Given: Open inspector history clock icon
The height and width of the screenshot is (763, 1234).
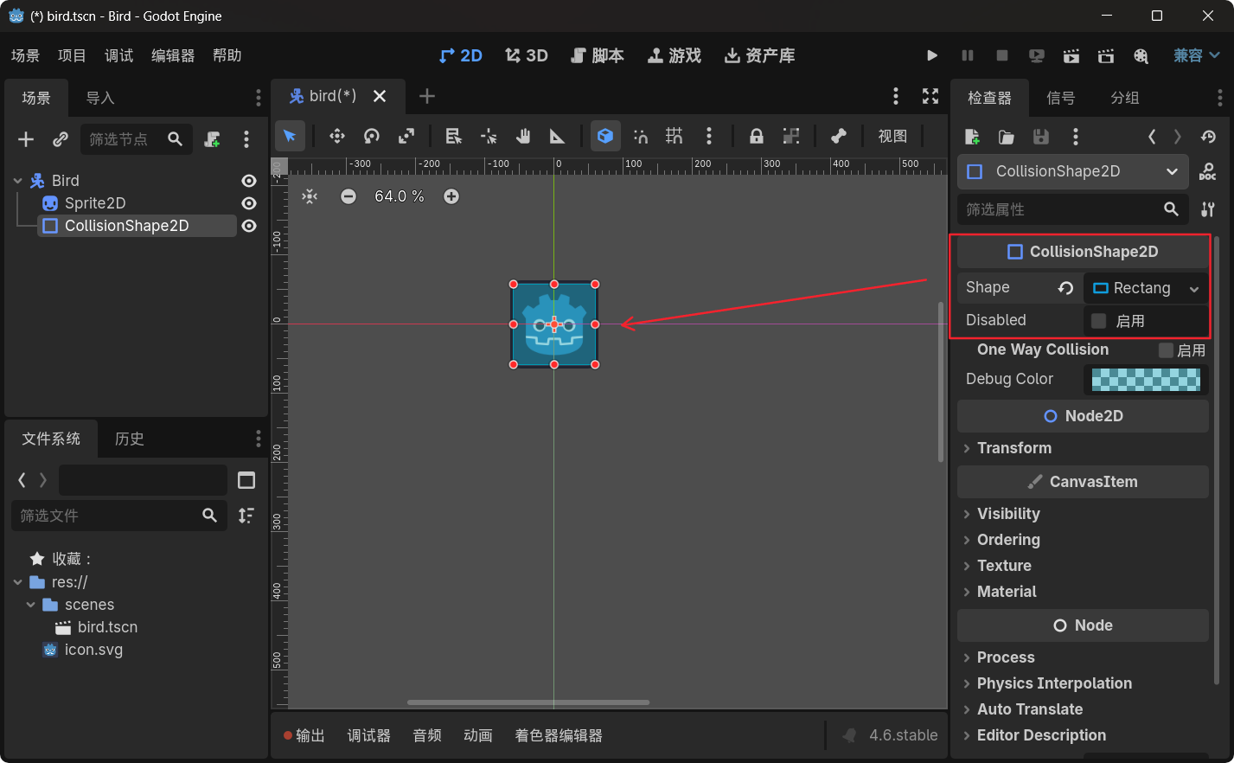Looking at the screenshot, I should [1209, 137].
